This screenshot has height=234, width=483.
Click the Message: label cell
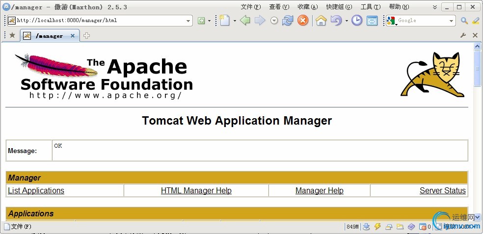point(29,151)
